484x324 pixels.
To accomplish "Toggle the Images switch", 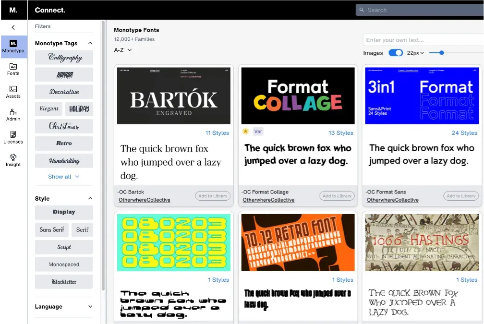I will point(396,53).
